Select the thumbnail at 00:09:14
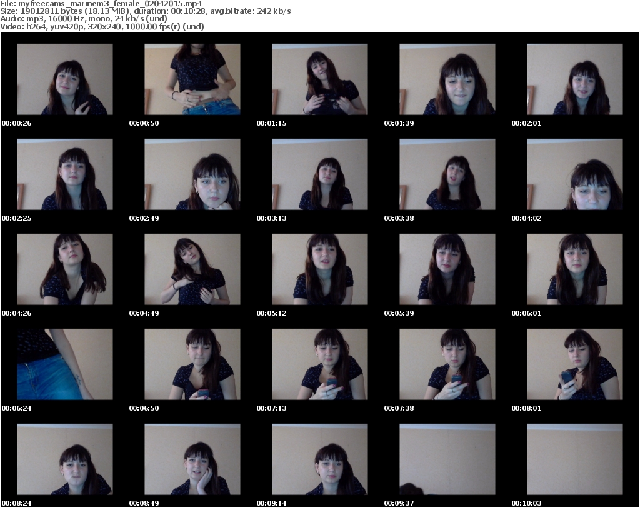The image size is (640, 507). click(320, 459)
